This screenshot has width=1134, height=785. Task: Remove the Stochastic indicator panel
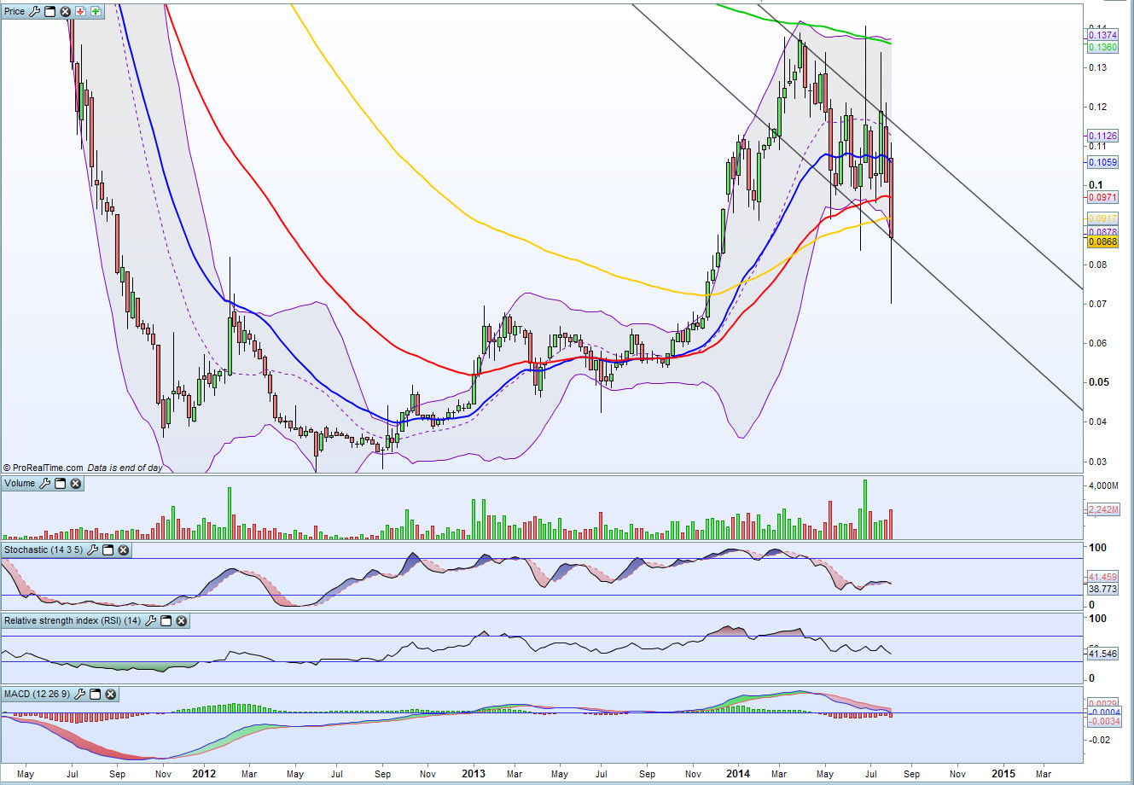pyautogui.click(x=123, y=549)
